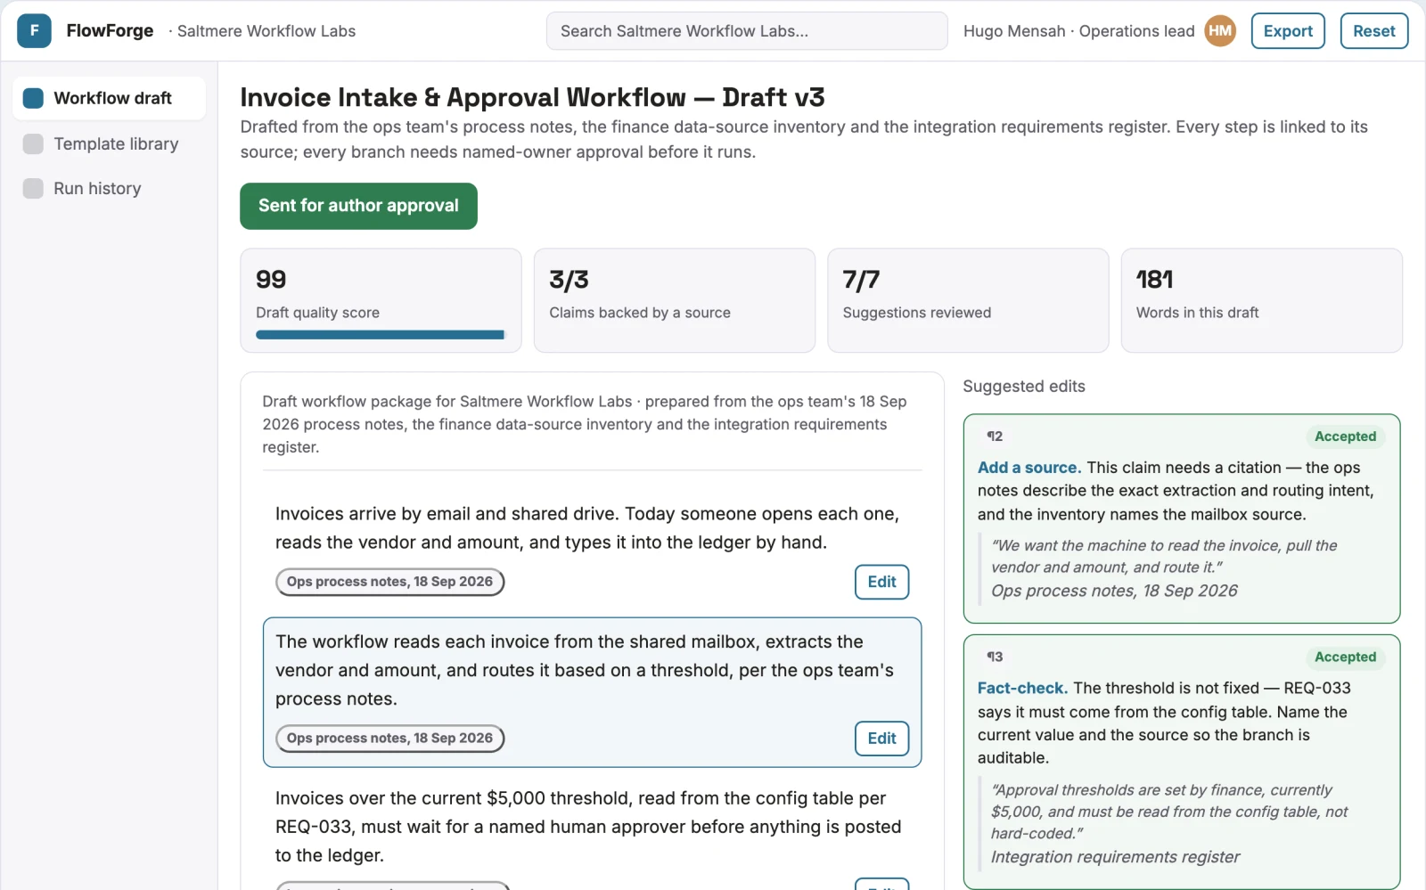Open Run history in sidebar
1426x890 pixels.
[x=109, y=189]
